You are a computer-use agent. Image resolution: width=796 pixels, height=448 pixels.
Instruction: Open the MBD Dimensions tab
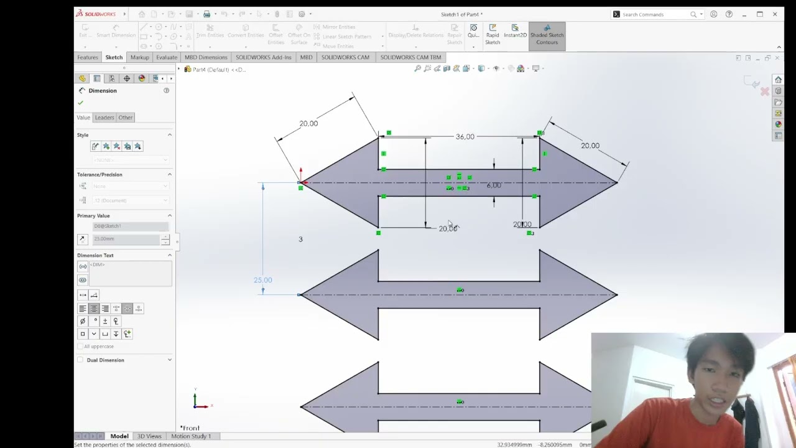pyautogui.click(x=206, y=57)
